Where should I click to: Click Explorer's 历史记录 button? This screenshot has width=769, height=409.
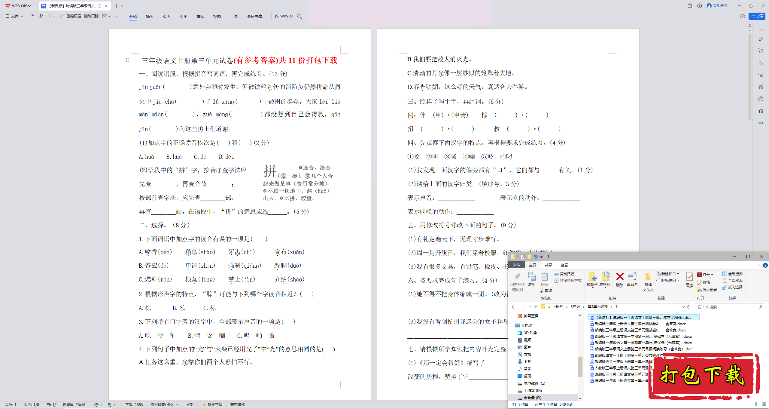click(x=707, y=290)
